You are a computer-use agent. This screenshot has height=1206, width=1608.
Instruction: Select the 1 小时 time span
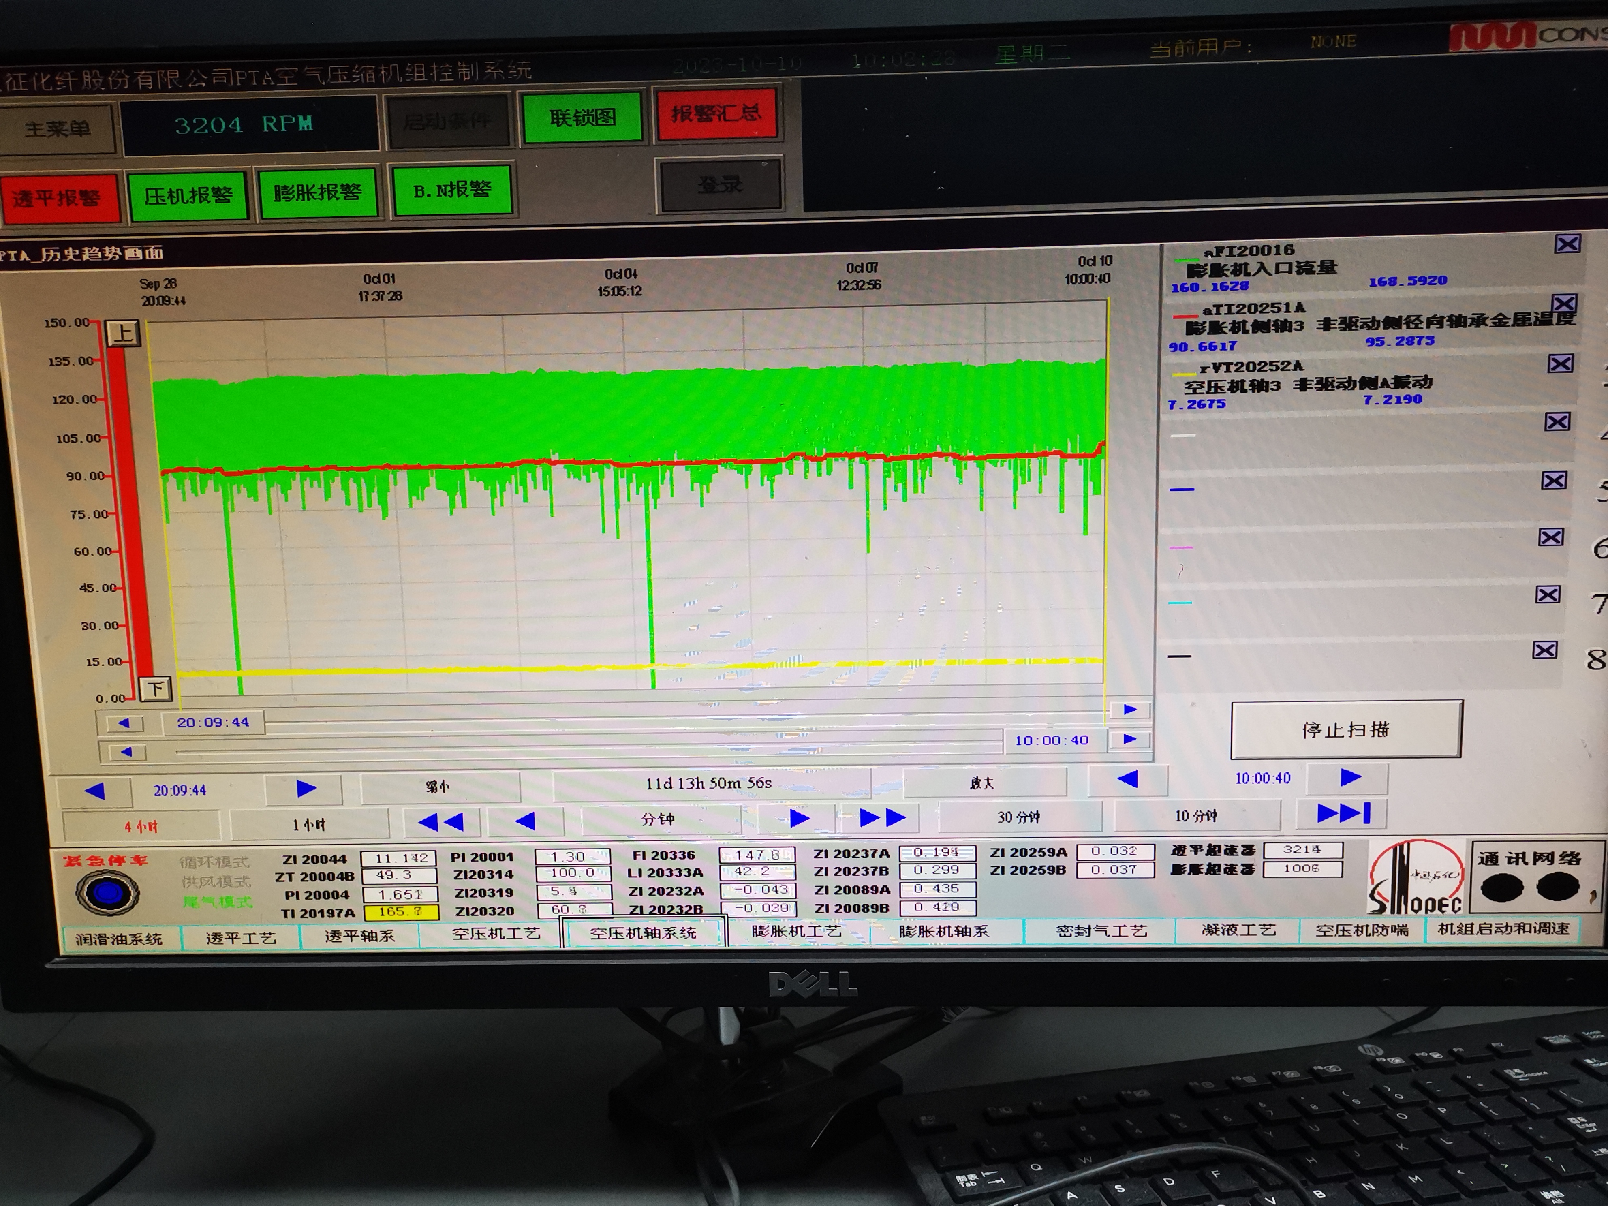point(309,825)
